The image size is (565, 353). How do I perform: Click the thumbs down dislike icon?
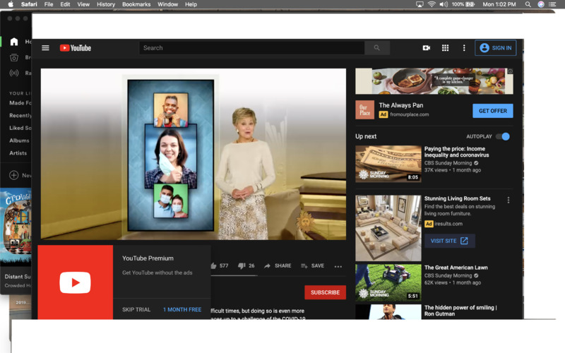coord(242,266)
